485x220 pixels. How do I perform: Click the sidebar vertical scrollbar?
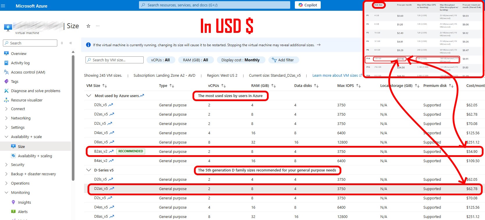[73, 116]
